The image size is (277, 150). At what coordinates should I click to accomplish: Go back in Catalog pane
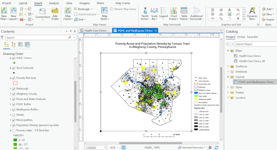click(x=228, y=44)
